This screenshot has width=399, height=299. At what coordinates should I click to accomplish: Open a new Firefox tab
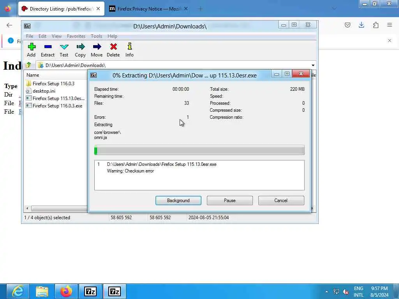point(200,9)
